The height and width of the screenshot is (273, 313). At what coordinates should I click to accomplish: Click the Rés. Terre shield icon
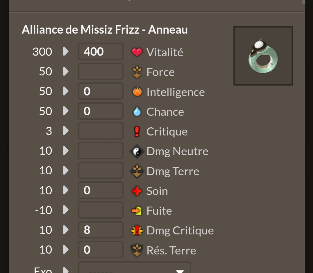click(x=137, y=250)
